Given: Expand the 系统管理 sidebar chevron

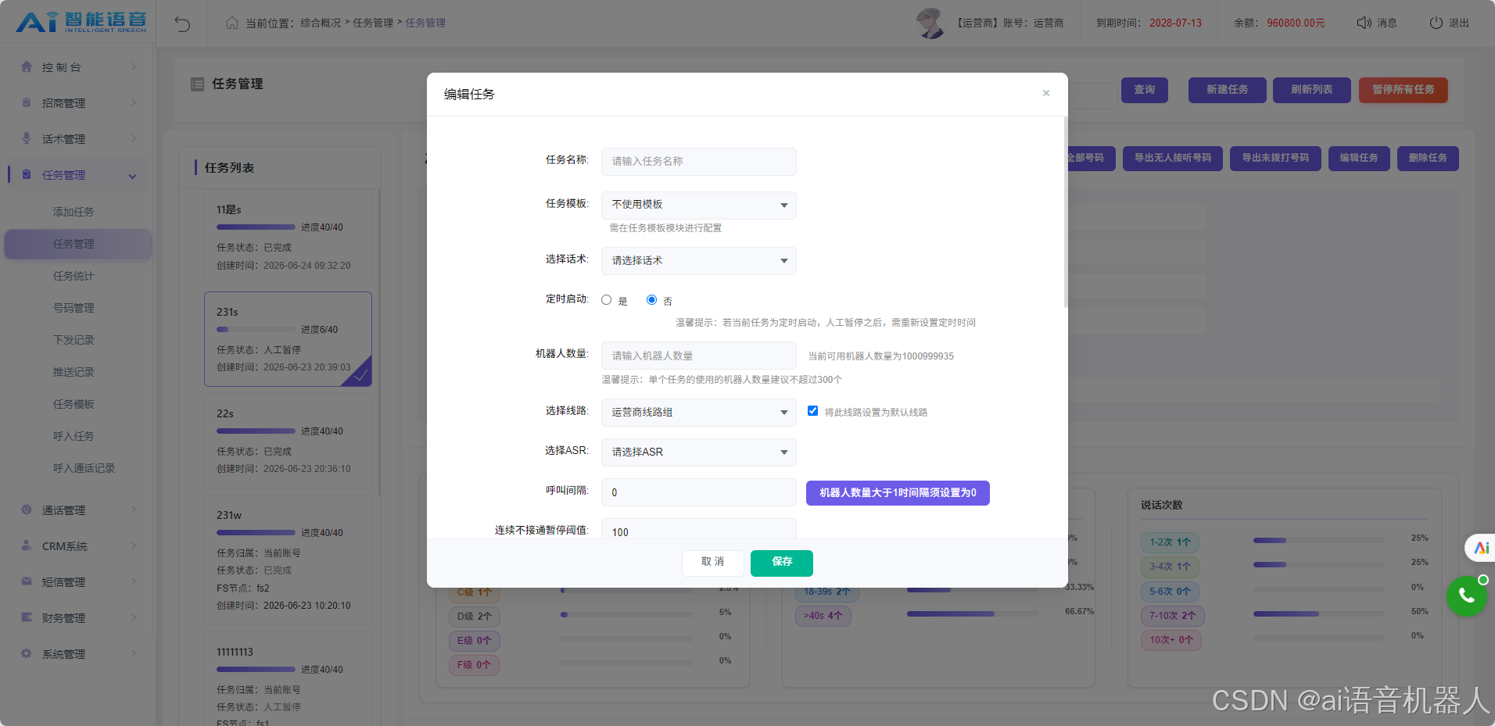Looking at the screenshot, I should (134, 654).
